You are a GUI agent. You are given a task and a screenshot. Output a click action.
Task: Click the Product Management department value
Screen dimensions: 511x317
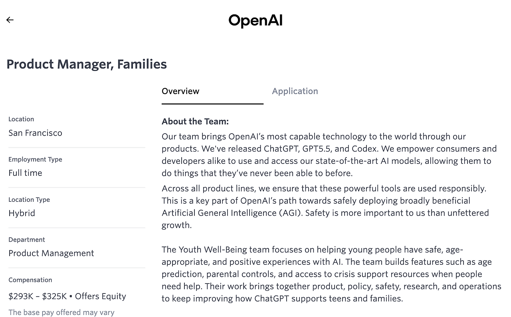pyautogui.click(x=51, y=253)
